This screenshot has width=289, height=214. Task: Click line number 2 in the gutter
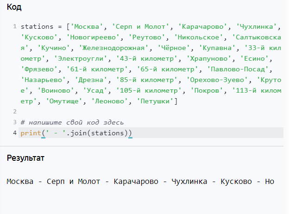tap(15, 112)
